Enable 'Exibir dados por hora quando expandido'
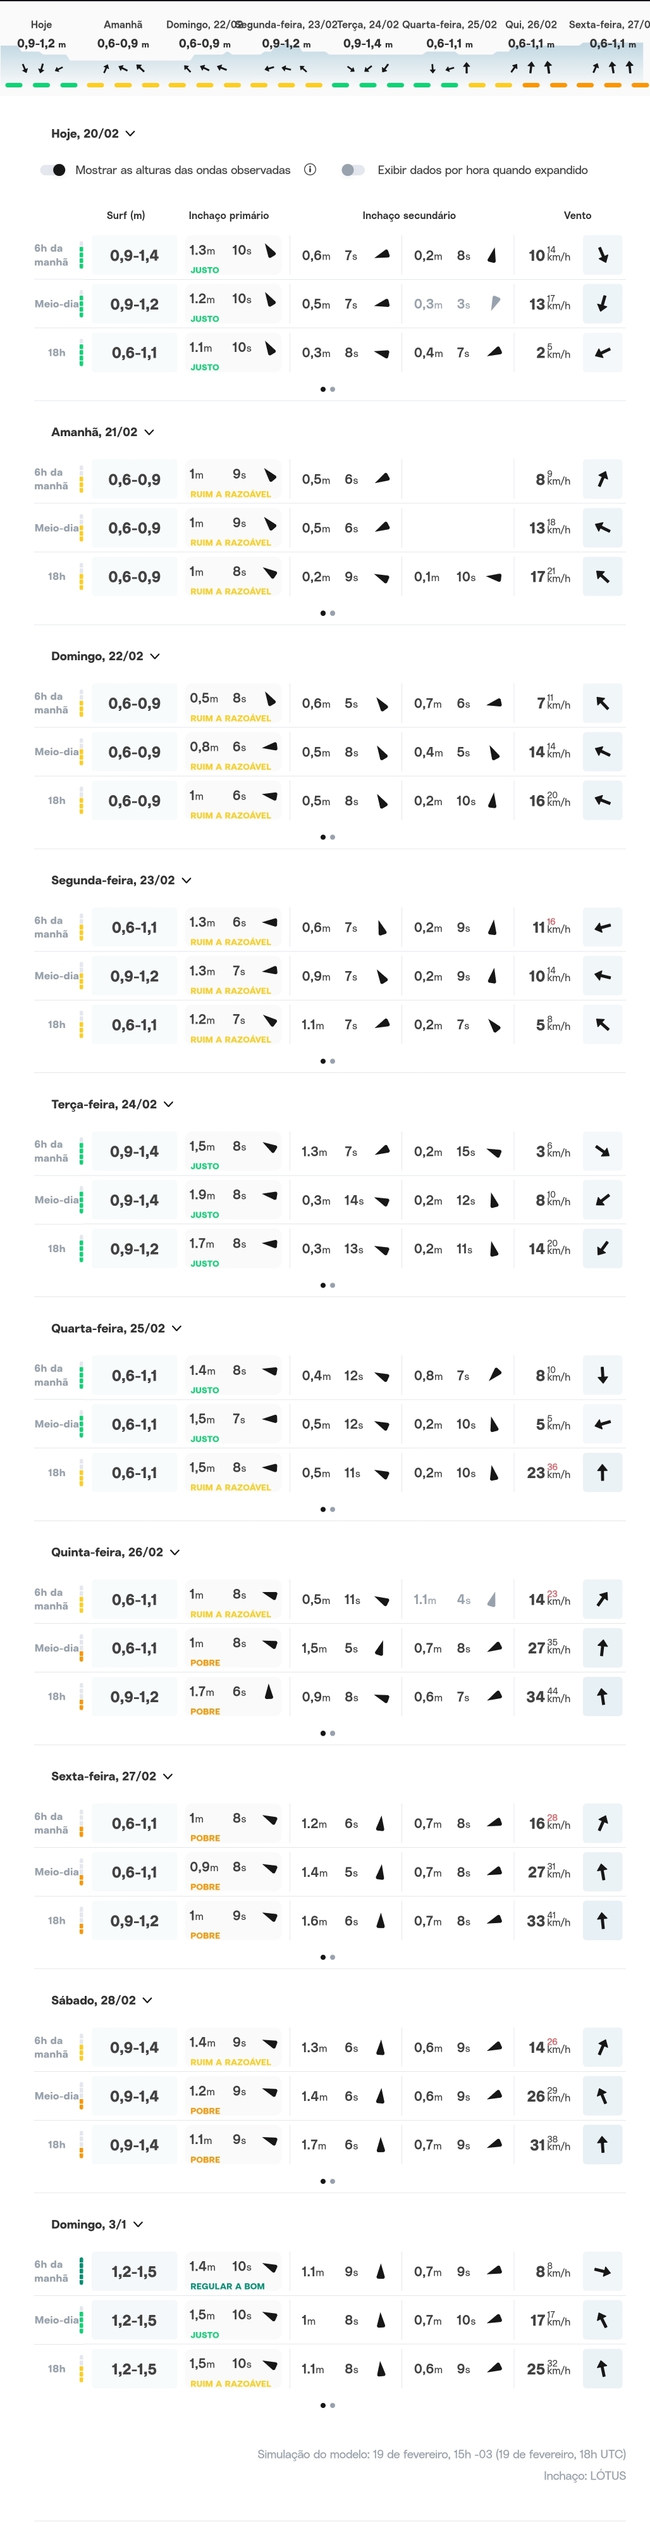 point(353,170)
